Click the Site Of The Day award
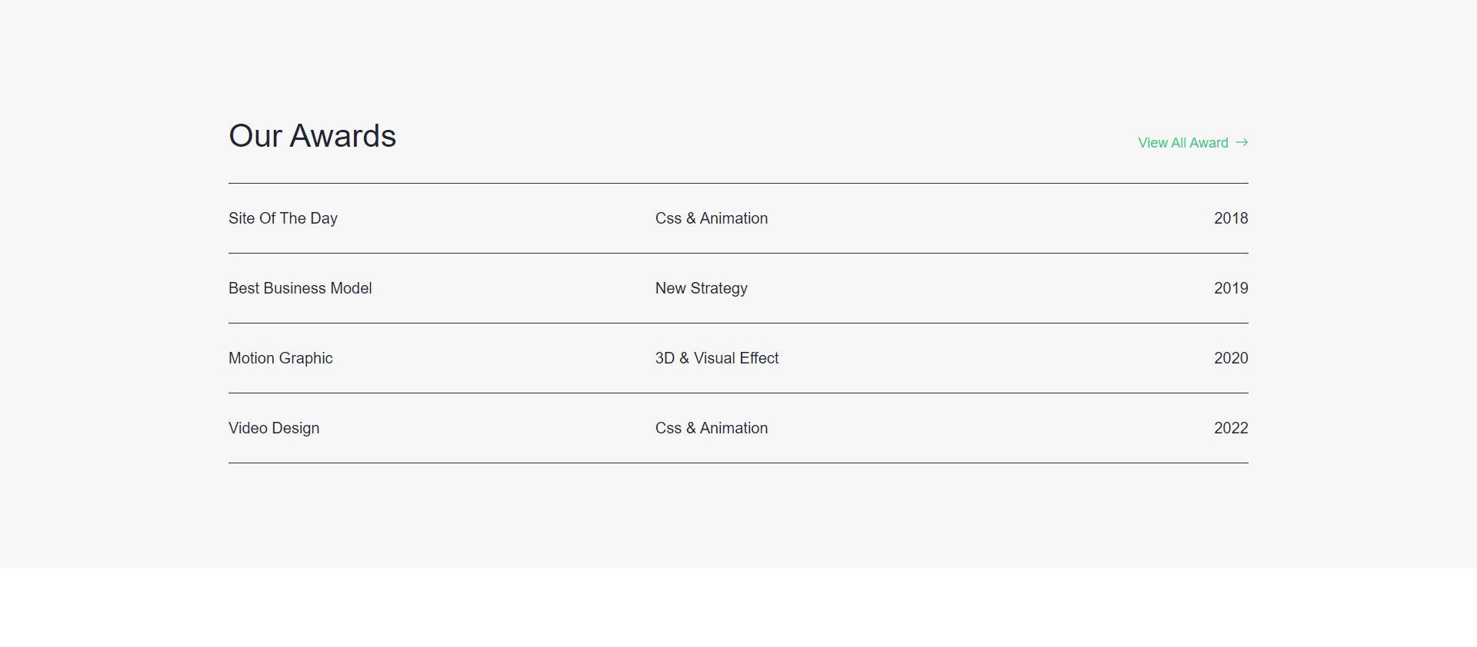The image size is (1477, 647). 283,218
